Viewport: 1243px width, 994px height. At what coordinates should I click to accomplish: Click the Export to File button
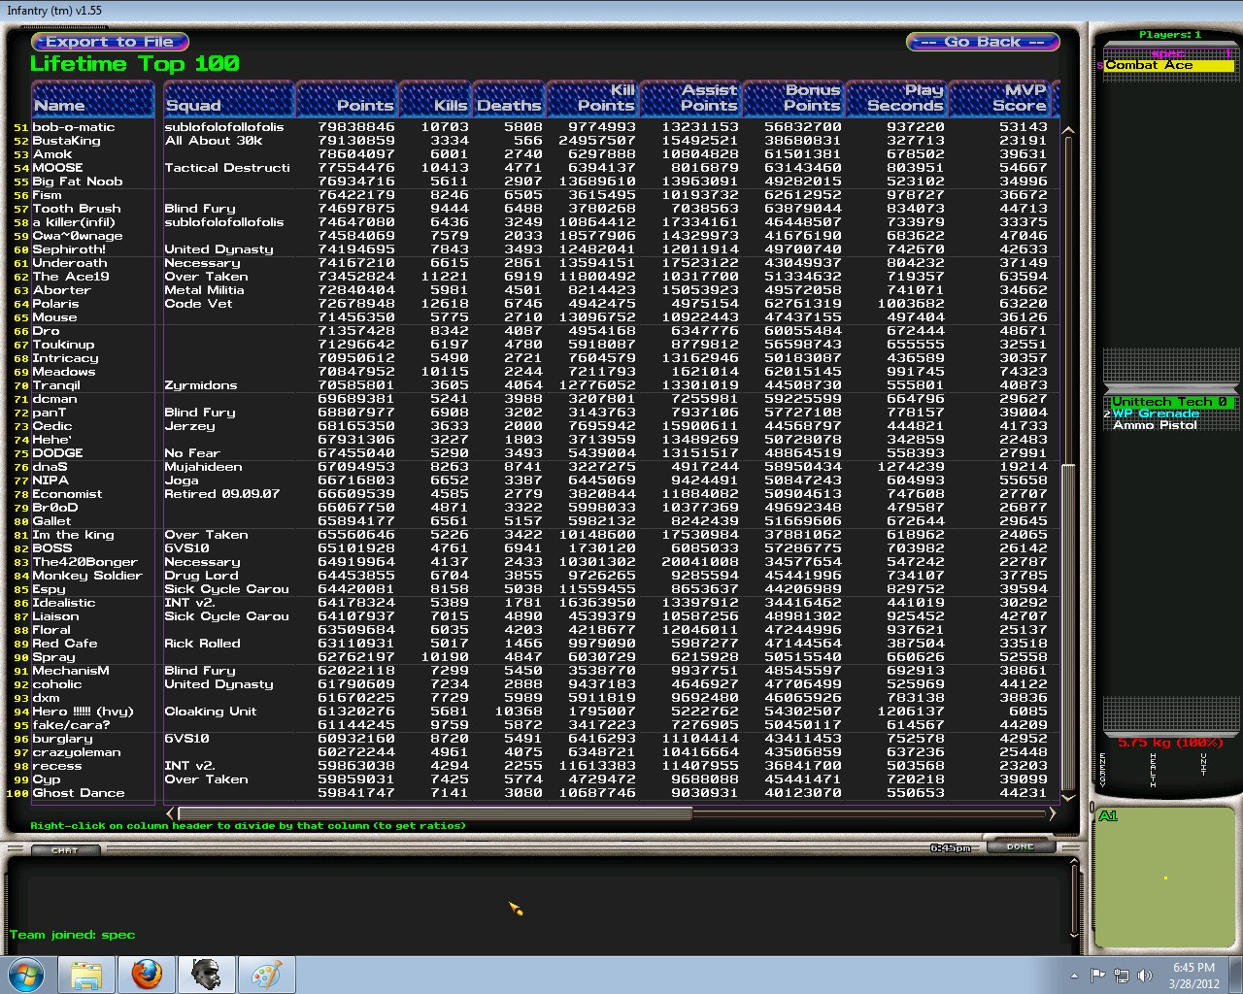[110, 42]
